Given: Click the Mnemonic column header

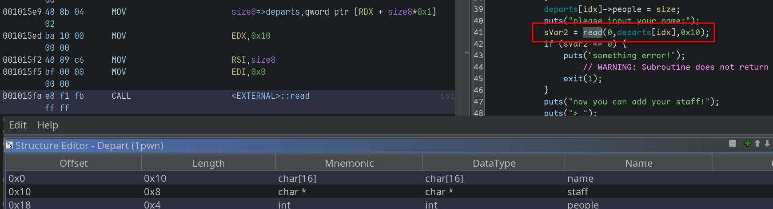Looking at the screenshot, I should click(x=349, y=163).
